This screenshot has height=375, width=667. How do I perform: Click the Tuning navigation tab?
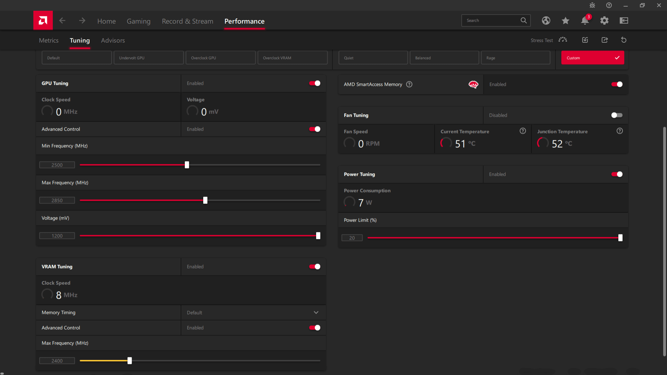80,40
